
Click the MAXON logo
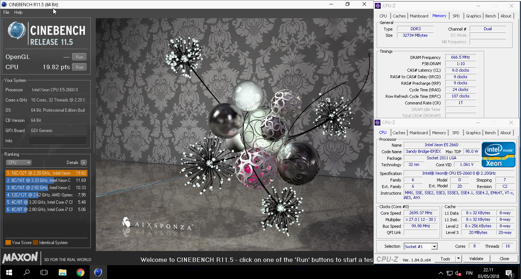click(20, 258)
